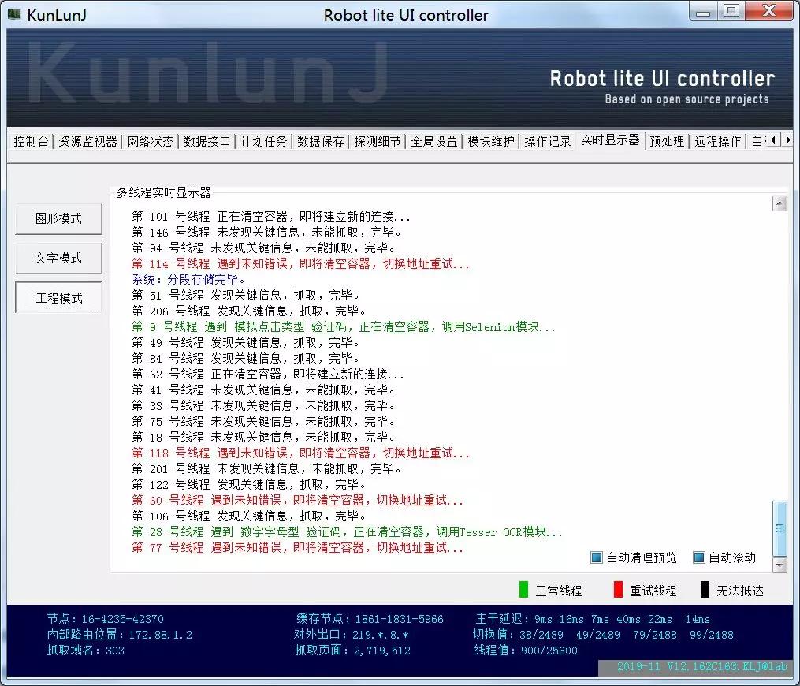
Task: Click the scrollbar up arrow in the log panel
Action: pyautogui.click(x=780, y=203)
